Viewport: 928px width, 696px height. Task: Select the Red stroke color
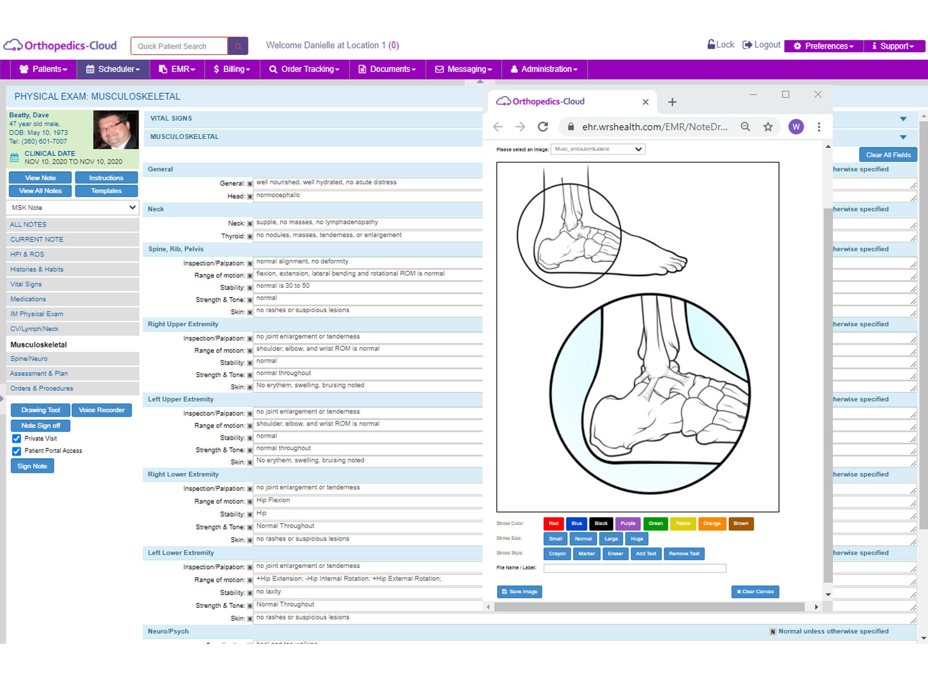point(554,524)
